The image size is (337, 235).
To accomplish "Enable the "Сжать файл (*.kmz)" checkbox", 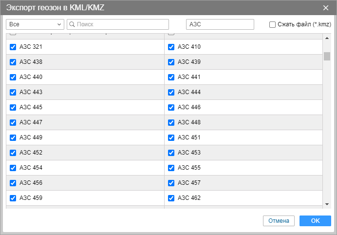I will click(273, 24).
